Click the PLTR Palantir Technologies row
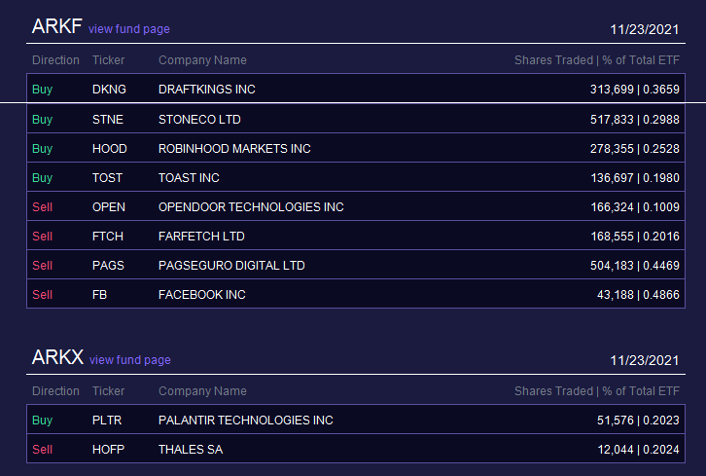Screen dimensions: 706x476 (356, 420)
